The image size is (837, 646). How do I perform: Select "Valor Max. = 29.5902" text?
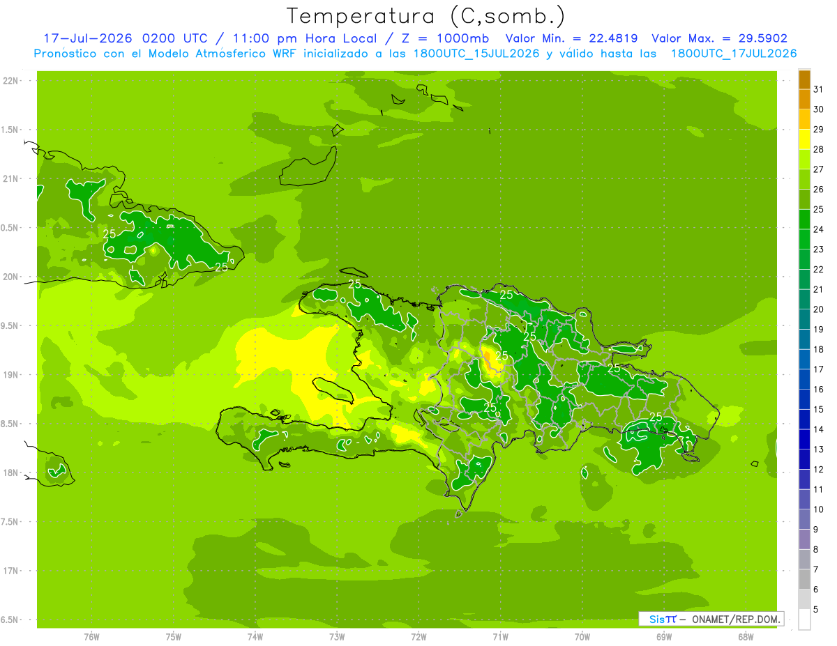point(720,38)
